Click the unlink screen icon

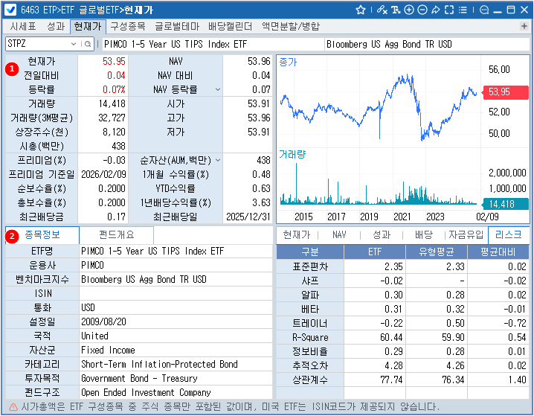[382, 10]
